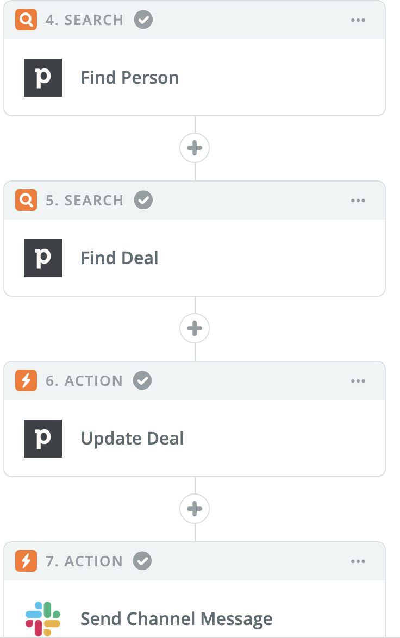Click the checkmark status on step 4 Search
400x638 pixels.
[143, 20]
